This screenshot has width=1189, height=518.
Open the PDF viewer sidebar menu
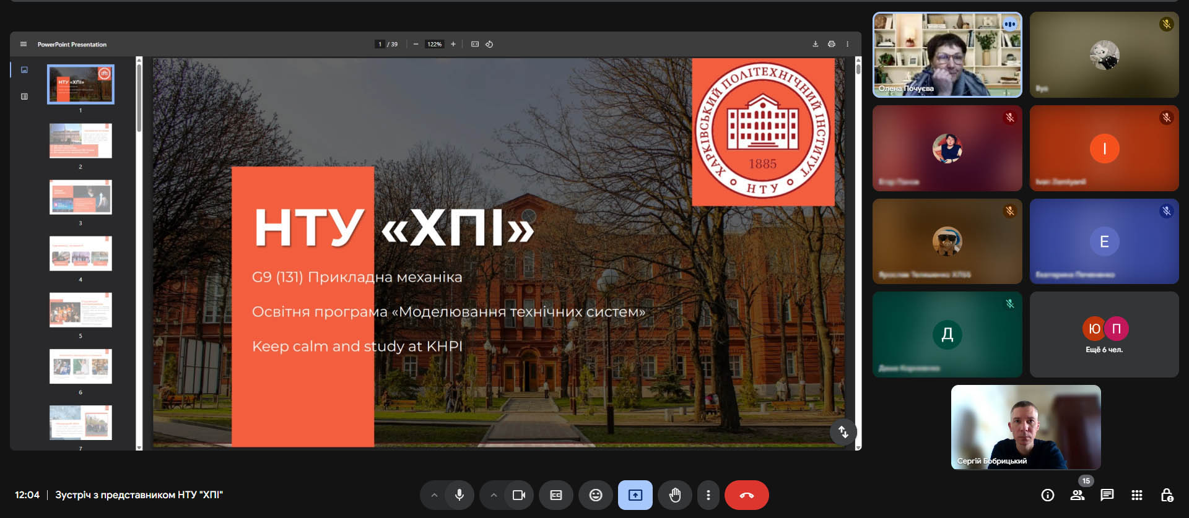[x=24, y=44]
